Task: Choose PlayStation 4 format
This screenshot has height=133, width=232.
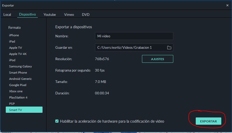Action: [18, 97]
